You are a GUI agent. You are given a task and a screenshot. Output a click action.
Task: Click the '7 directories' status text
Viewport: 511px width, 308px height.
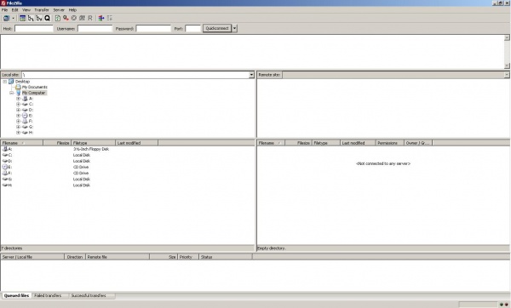12,248
